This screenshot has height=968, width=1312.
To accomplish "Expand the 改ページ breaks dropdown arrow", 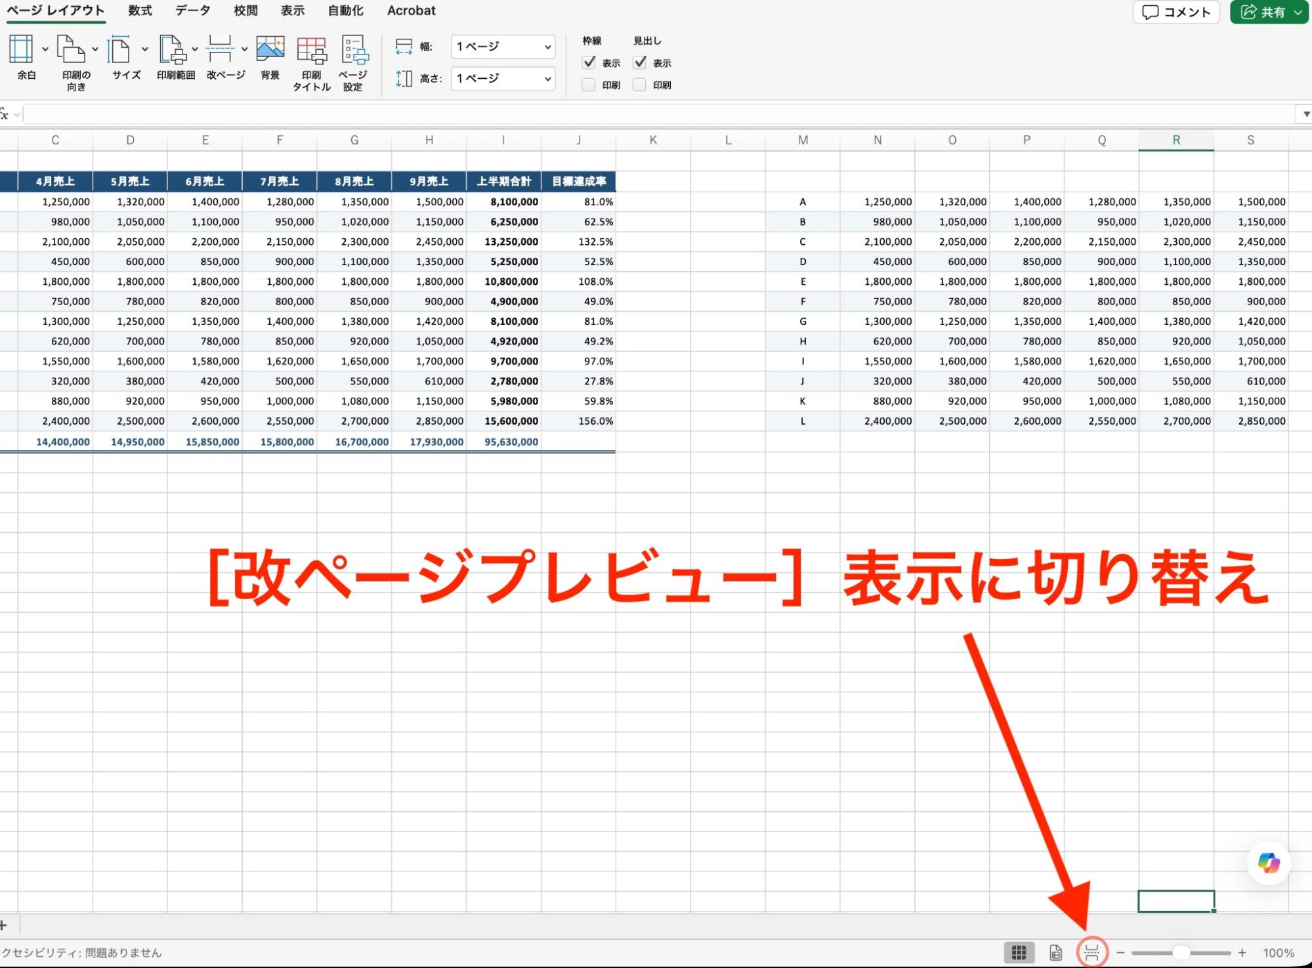I will [x=244, y=49].
